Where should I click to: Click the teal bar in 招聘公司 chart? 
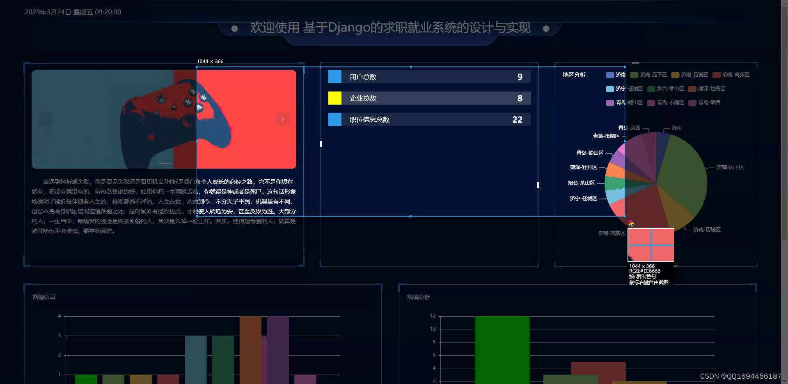point(195,360)
